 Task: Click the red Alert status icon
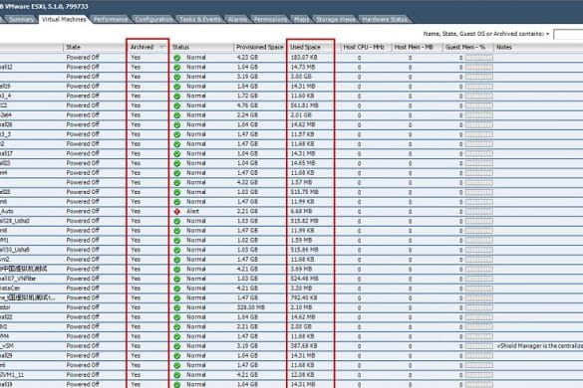pos(177,212)
